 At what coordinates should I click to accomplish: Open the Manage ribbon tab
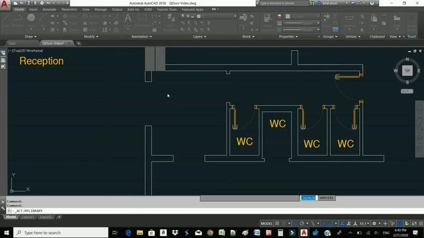(101, 9)
